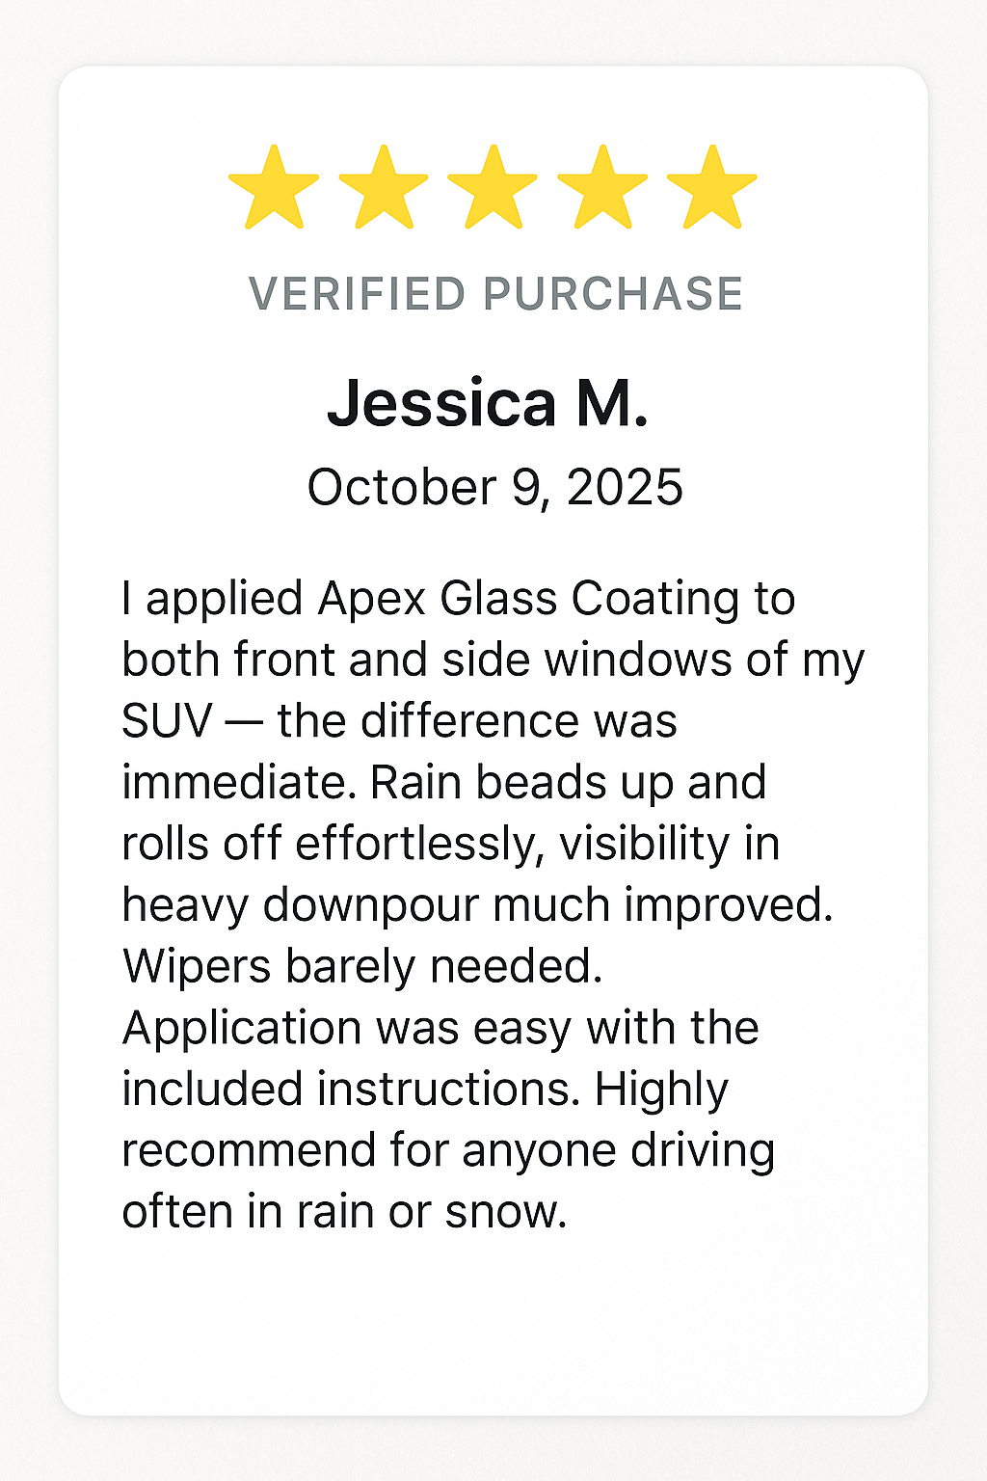The image size is (987, 1481).
Task: Click the "VERIFIED PURCHASE" label
Action: 495,294
